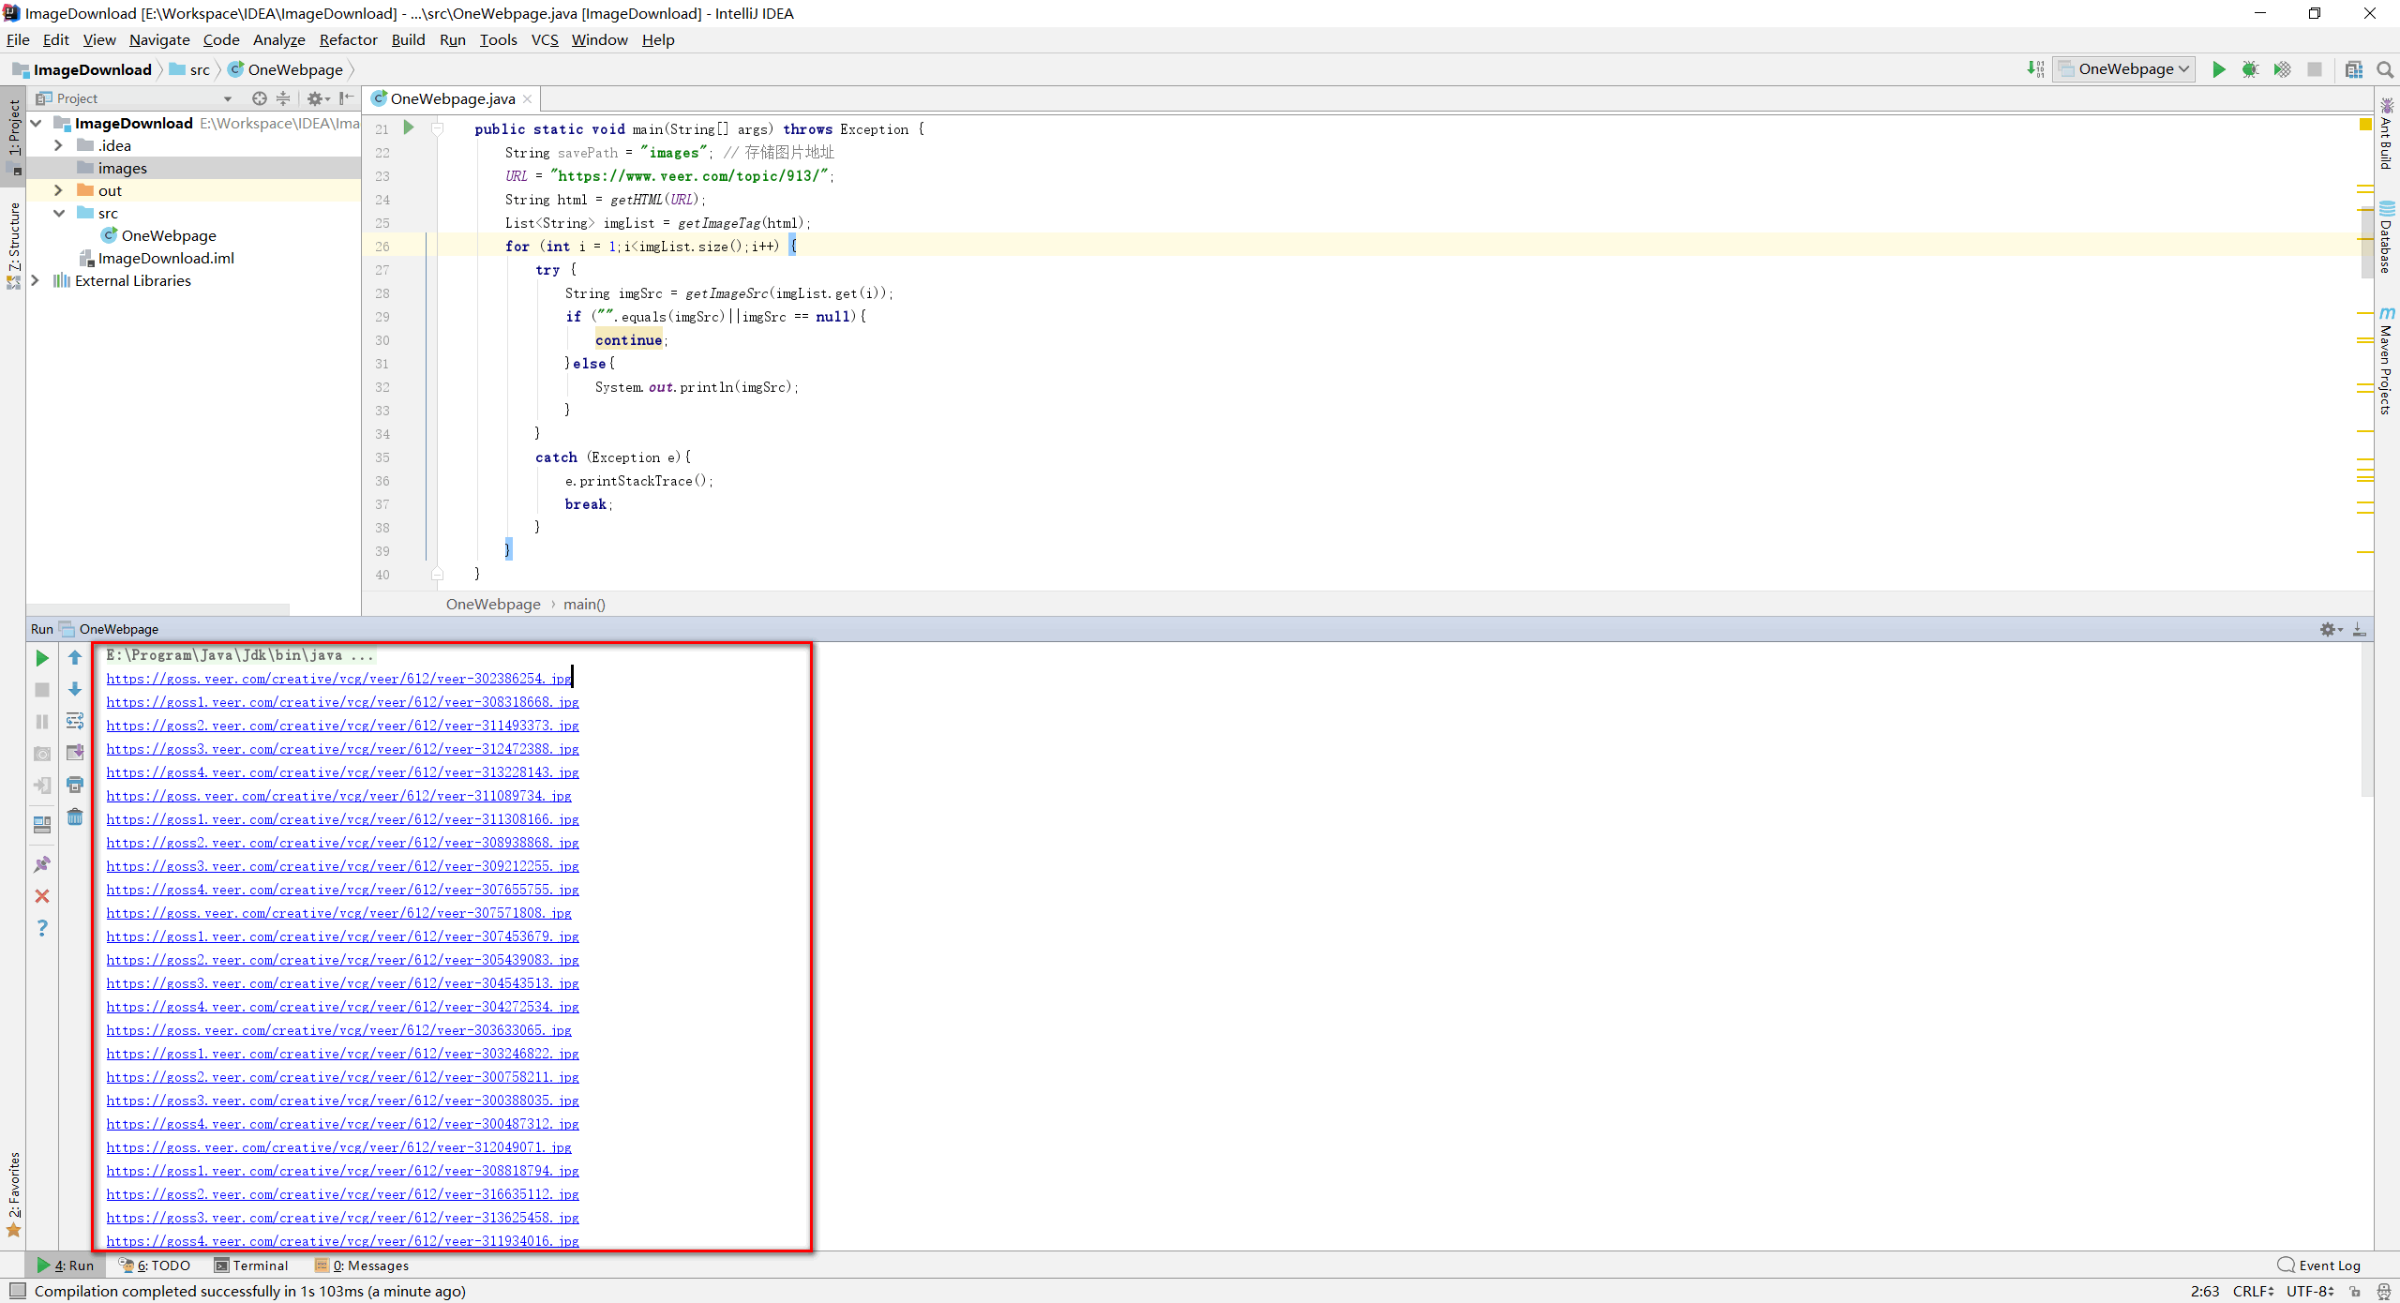
Task: Expand External Libraries node
Action: (36, 280)
